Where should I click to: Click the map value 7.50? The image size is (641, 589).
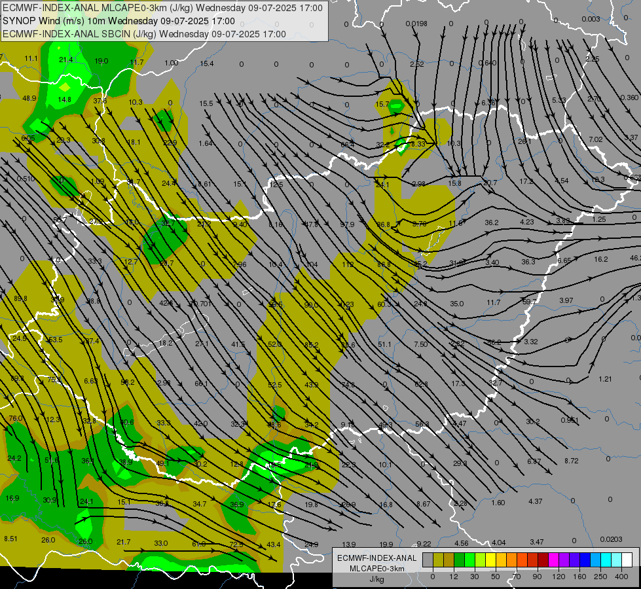tap(420, 344)
